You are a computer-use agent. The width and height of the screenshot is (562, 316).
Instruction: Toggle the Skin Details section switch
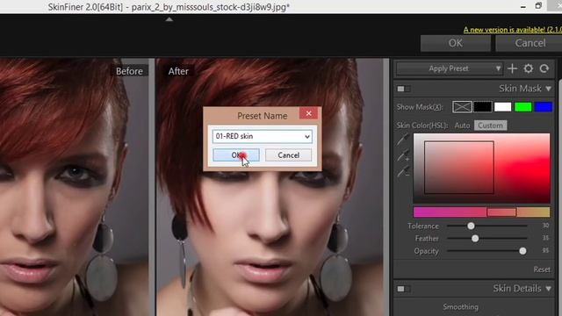(403, 289)
